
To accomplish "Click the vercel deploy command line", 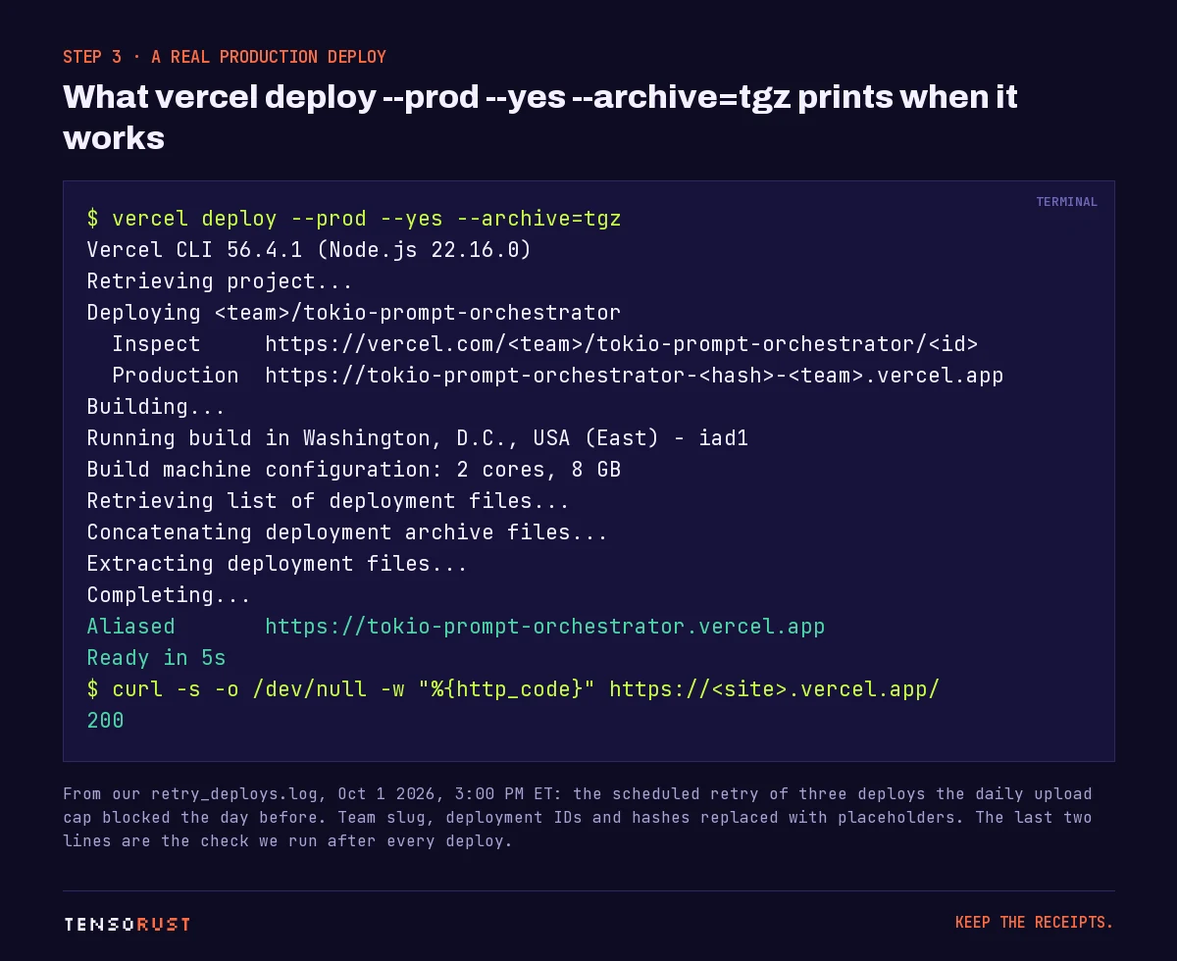I will pyautogui.click(x=354, y=218).
